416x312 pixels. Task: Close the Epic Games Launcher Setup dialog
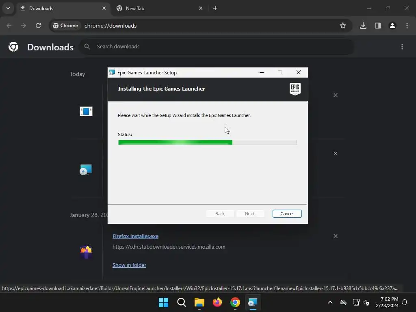(299, 72)
